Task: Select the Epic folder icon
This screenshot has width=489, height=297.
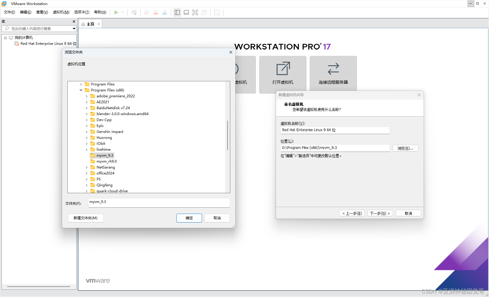Action: coord(93,126)
